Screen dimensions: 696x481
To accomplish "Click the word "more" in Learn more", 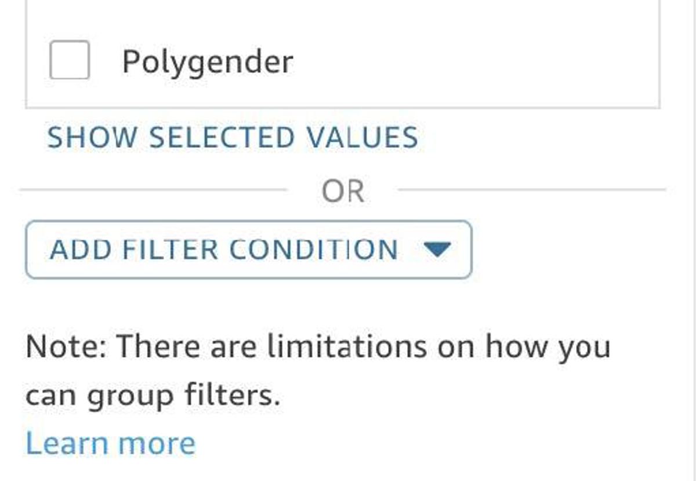I will 157,443.
